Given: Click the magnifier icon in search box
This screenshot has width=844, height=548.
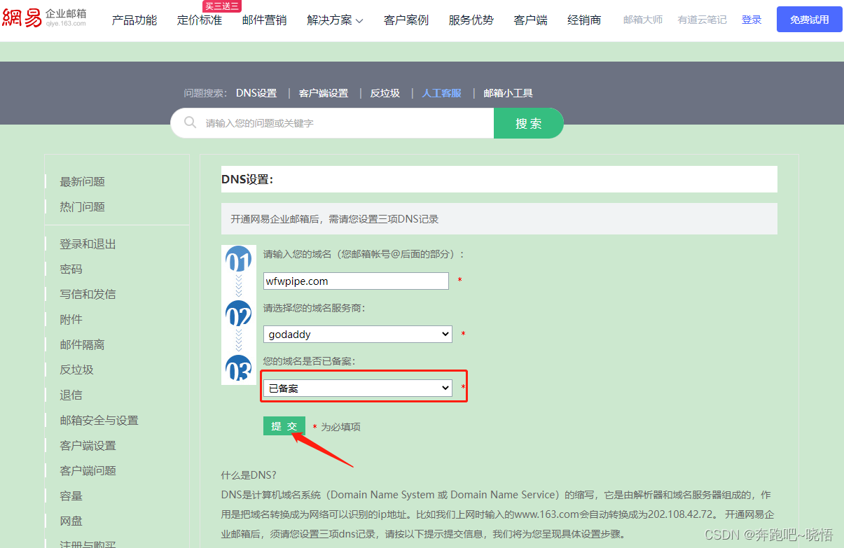Looking at the screenshot, I should point(190,122).
